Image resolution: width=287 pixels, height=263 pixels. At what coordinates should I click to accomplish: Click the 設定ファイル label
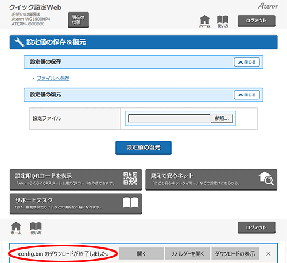coord(47,118)
